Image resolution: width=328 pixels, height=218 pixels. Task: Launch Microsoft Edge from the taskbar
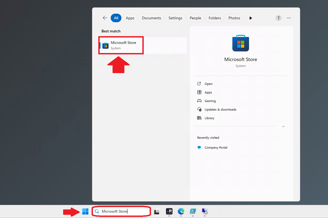coord(181,211)
